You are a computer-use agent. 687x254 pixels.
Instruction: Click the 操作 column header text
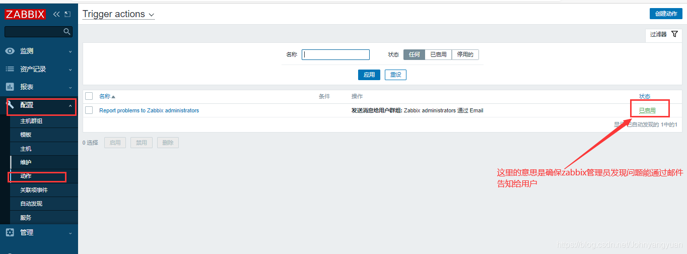point(357,96)
